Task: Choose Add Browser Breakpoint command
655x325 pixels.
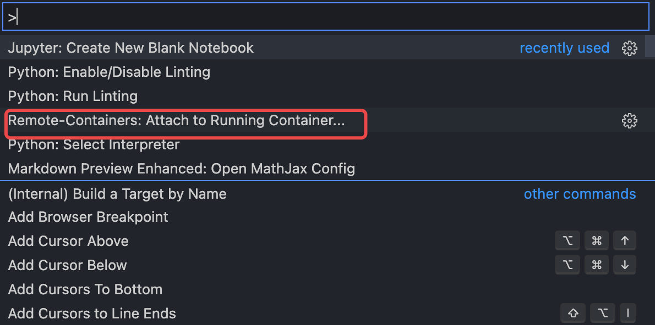Action: [x=88, y=217]
